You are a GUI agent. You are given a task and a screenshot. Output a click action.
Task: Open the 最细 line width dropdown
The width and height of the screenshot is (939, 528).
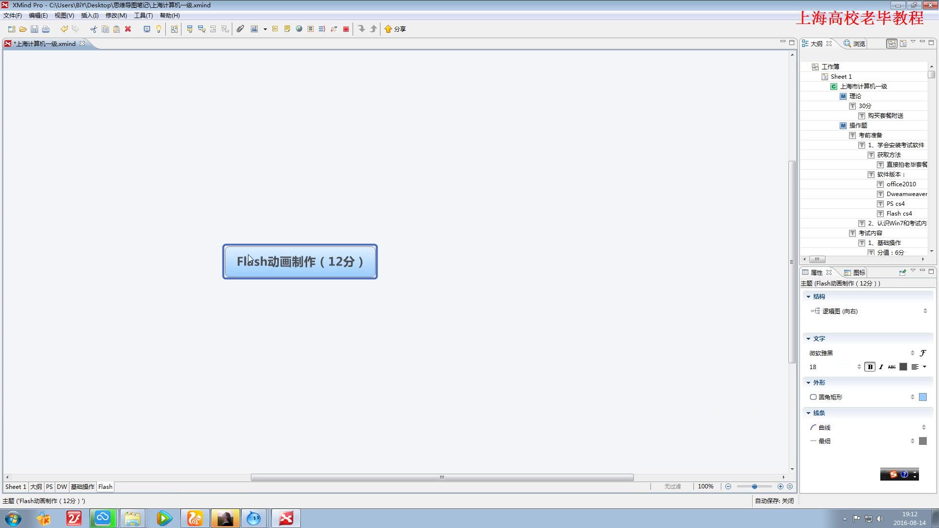click(862, 441)
